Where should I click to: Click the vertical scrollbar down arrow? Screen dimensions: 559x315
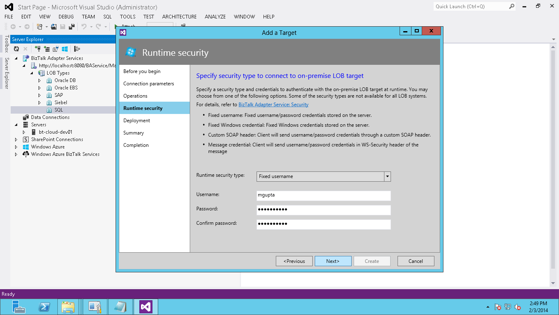coord(553,283)
